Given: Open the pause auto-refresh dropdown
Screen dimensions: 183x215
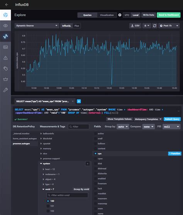Looking at the screenshot, I should tap(147, 26).
